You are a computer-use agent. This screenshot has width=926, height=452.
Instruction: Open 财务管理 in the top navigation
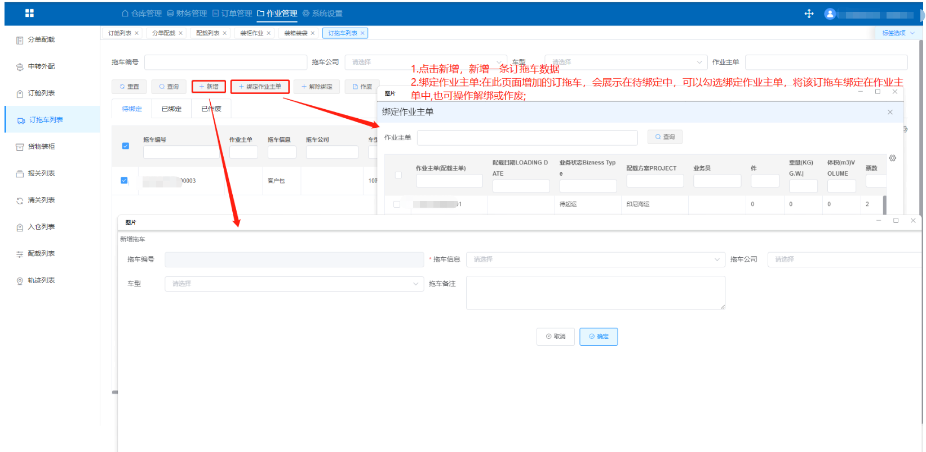(x=187, y=14)
